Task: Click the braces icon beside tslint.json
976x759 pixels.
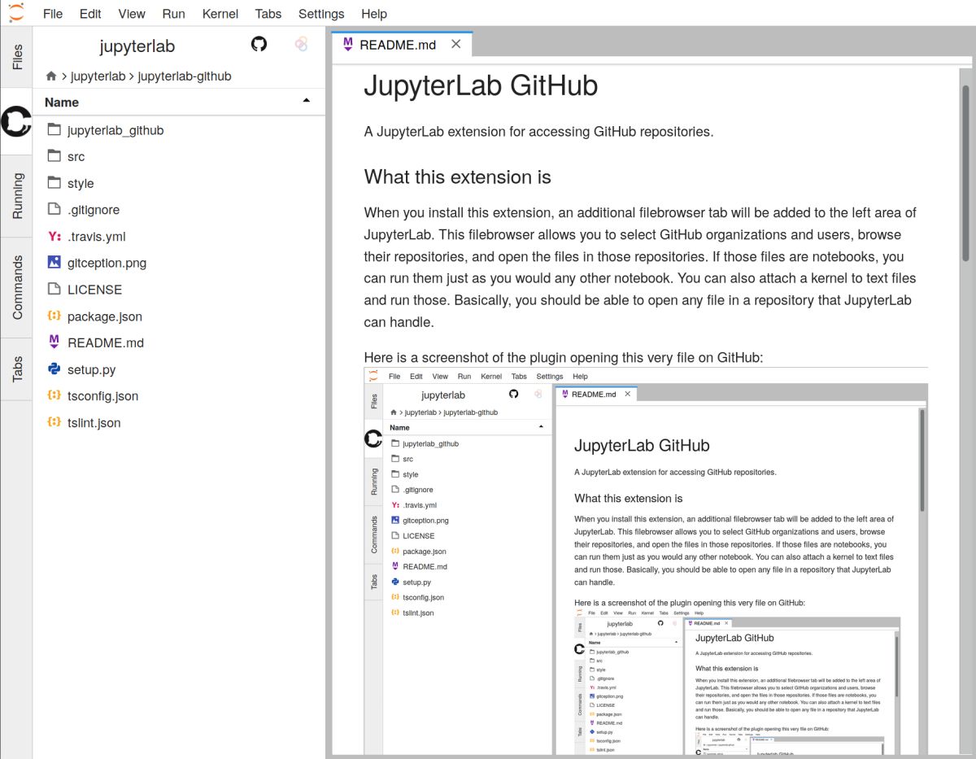Action: (x=54, y=423)
